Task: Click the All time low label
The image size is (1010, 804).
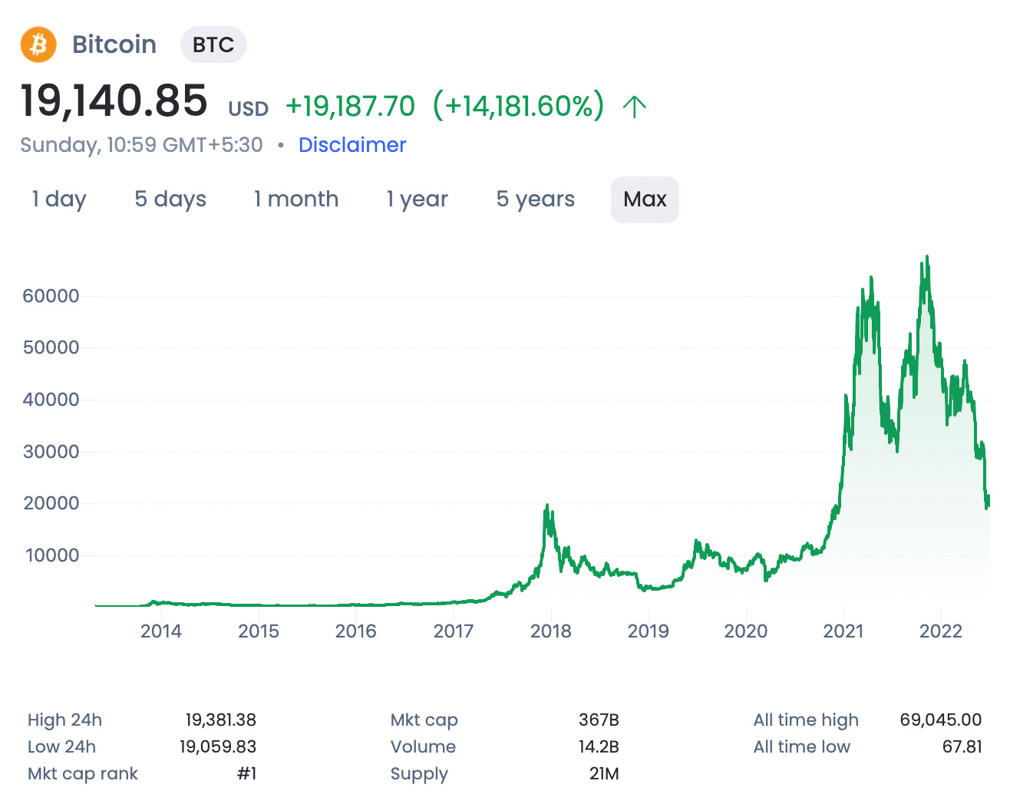Action: tap(802, 747)
